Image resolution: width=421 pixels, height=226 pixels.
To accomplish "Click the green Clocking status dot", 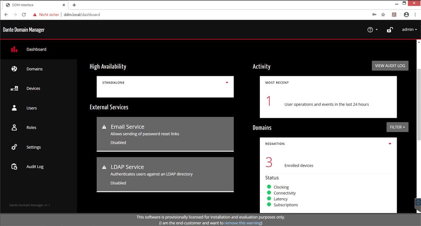I will click(269, 187).
